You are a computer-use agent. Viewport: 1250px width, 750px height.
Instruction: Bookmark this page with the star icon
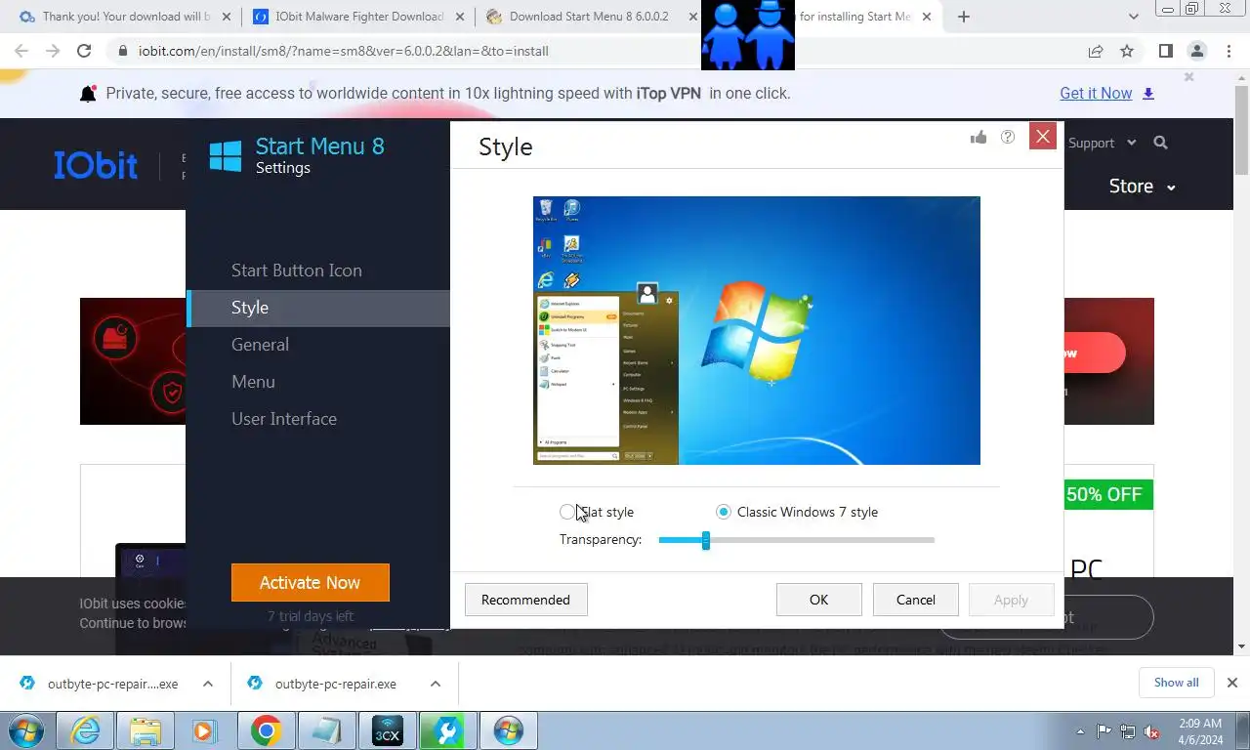1127,51
